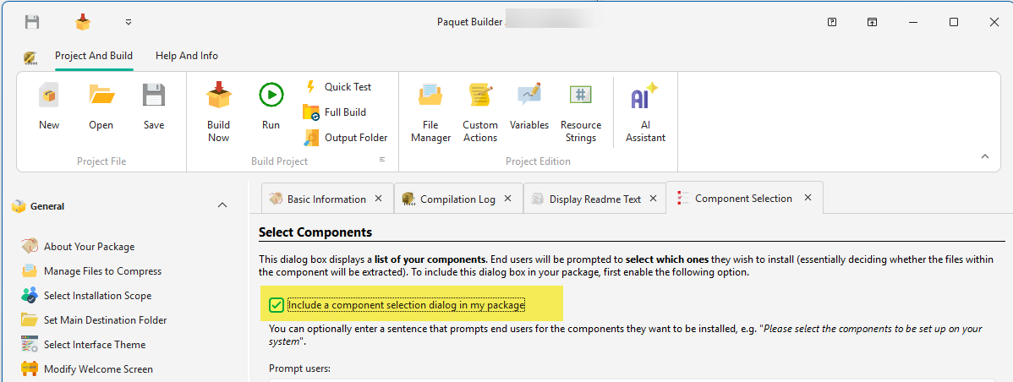Switch to Project And Build ribbon tab

point(94,56)
